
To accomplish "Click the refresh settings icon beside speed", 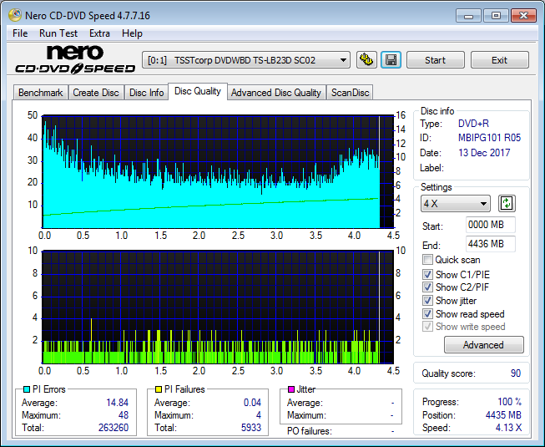I will [507, 204].
